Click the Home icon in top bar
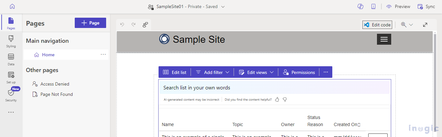Image resolution: width=442 pixels, height=137 pixels. (x=12, y=6)
